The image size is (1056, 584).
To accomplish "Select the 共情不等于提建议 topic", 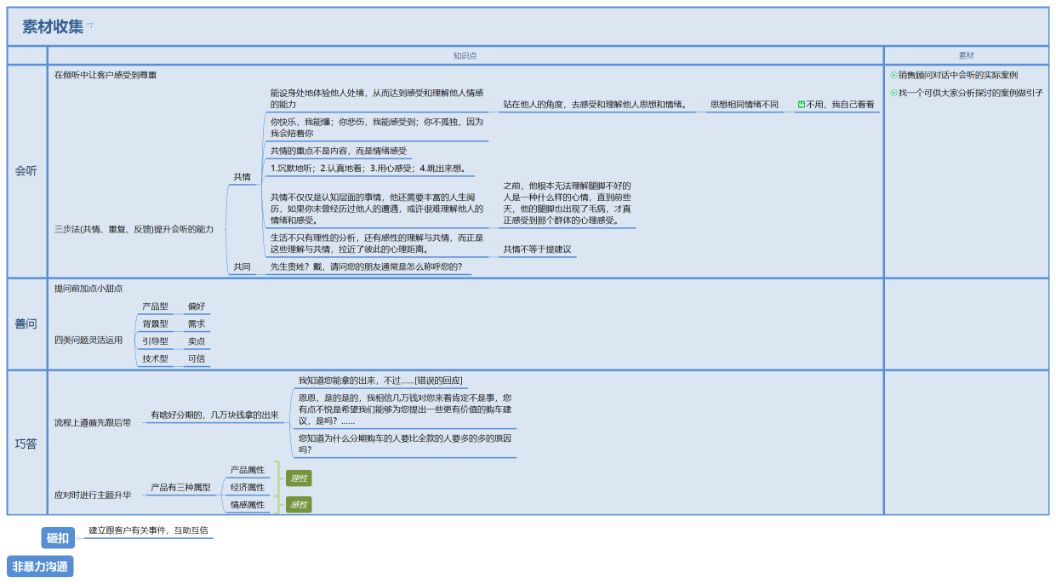I will 536,249.
